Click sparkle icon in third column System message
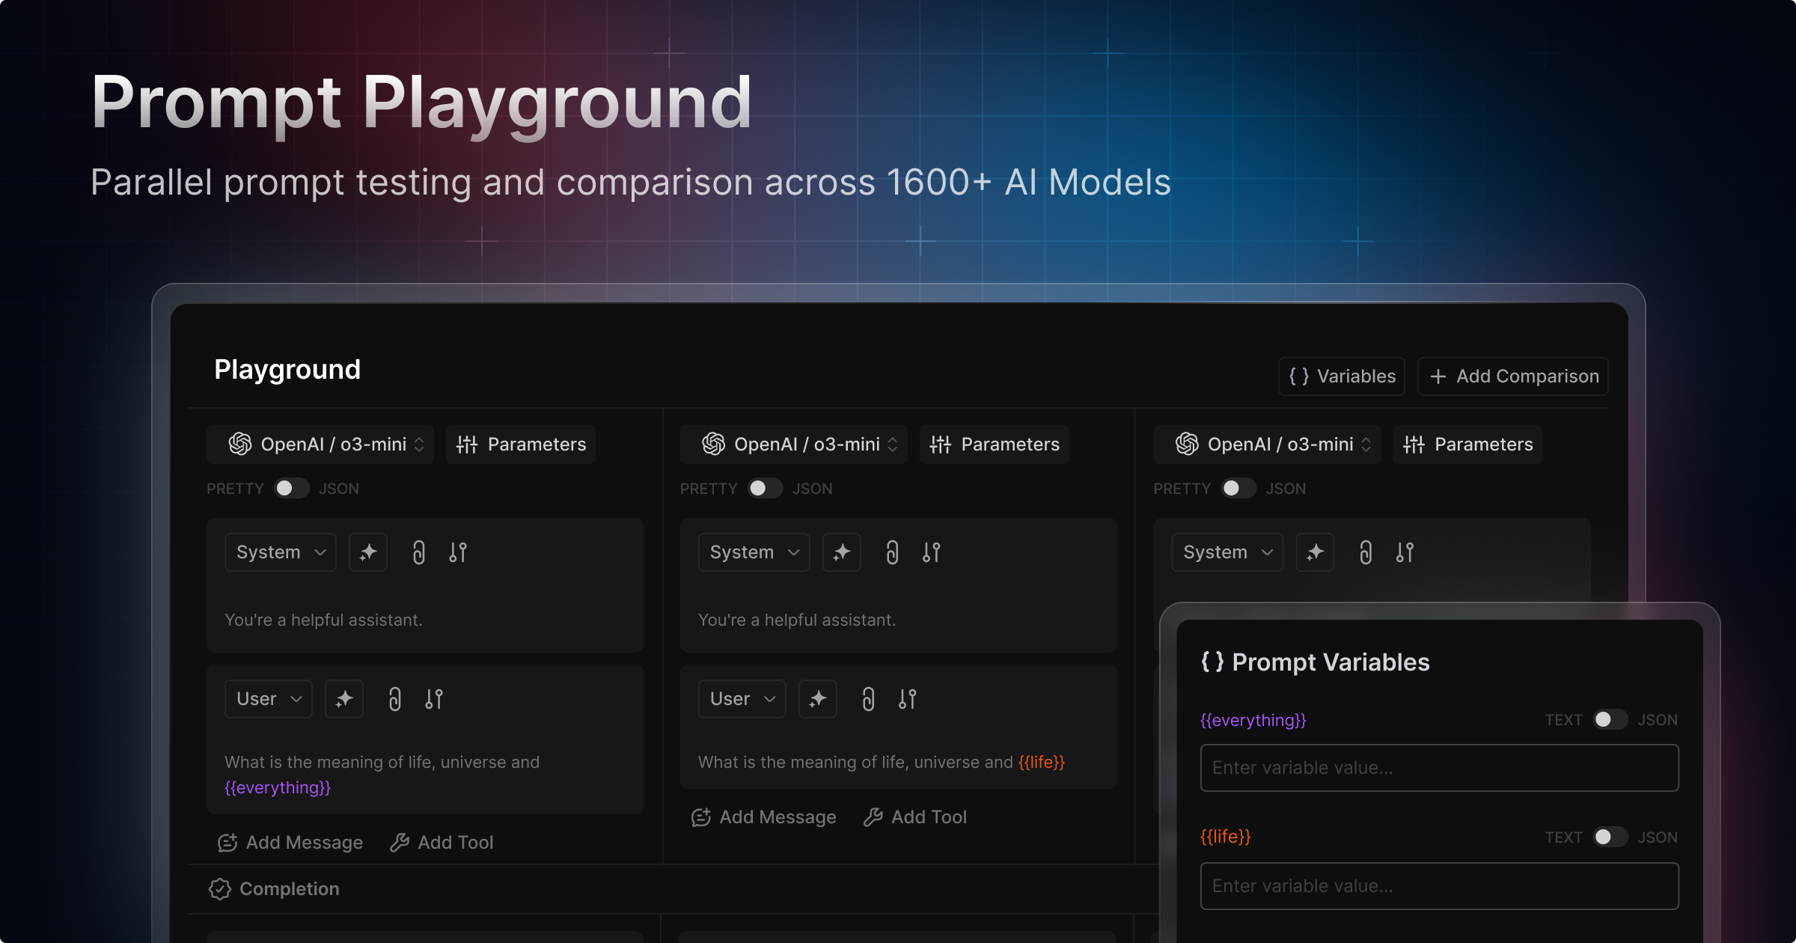1796x943 pixels. pyautogui.click(x=1315, y=552)
